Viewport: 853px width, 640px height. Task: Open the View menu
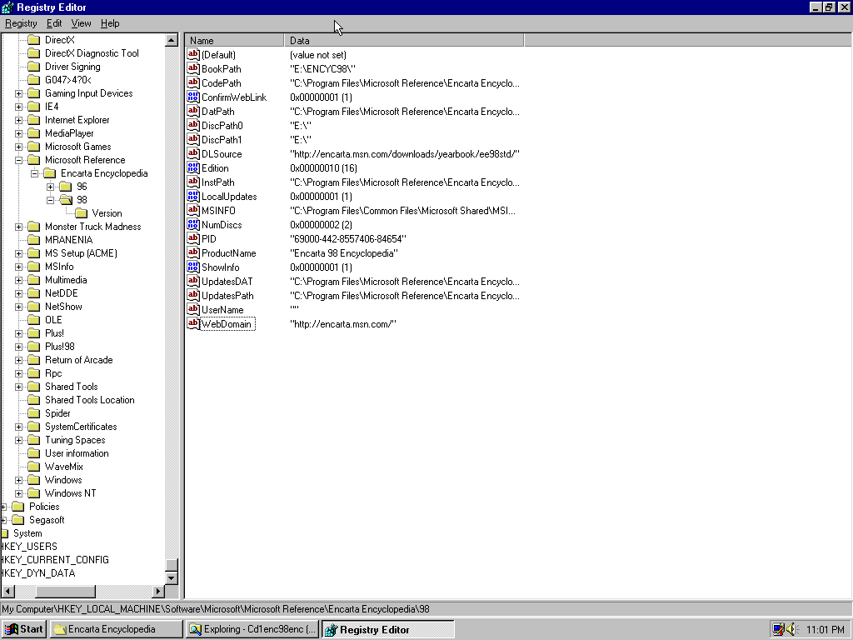coord(81,23)
